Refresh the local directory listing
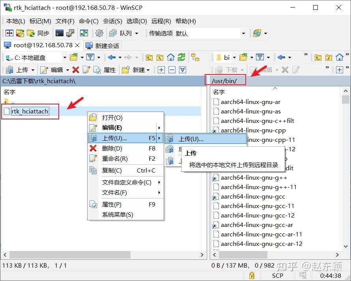 (x=181, y=57)
